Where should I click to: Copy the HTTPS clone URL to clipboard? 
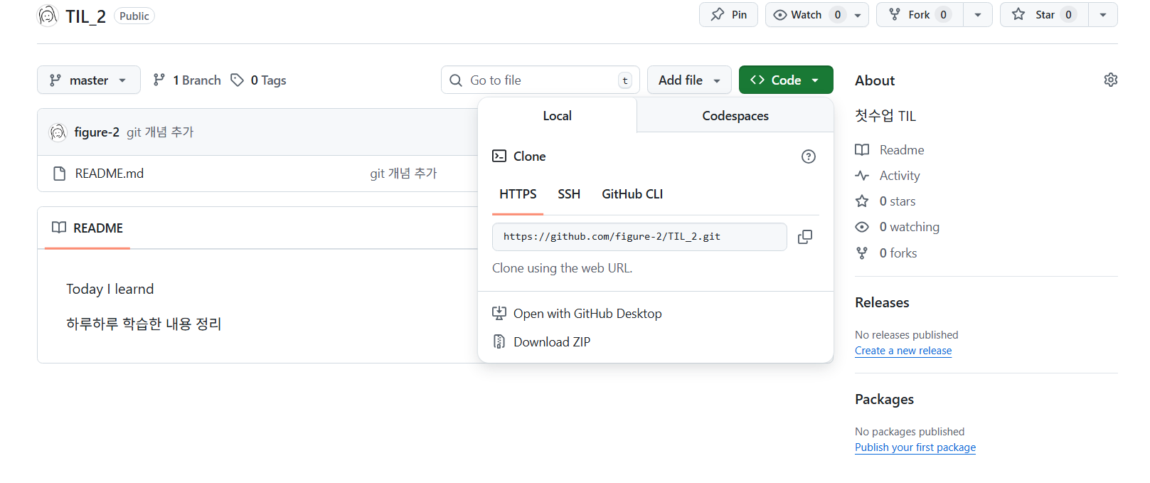tap(804, 237)
